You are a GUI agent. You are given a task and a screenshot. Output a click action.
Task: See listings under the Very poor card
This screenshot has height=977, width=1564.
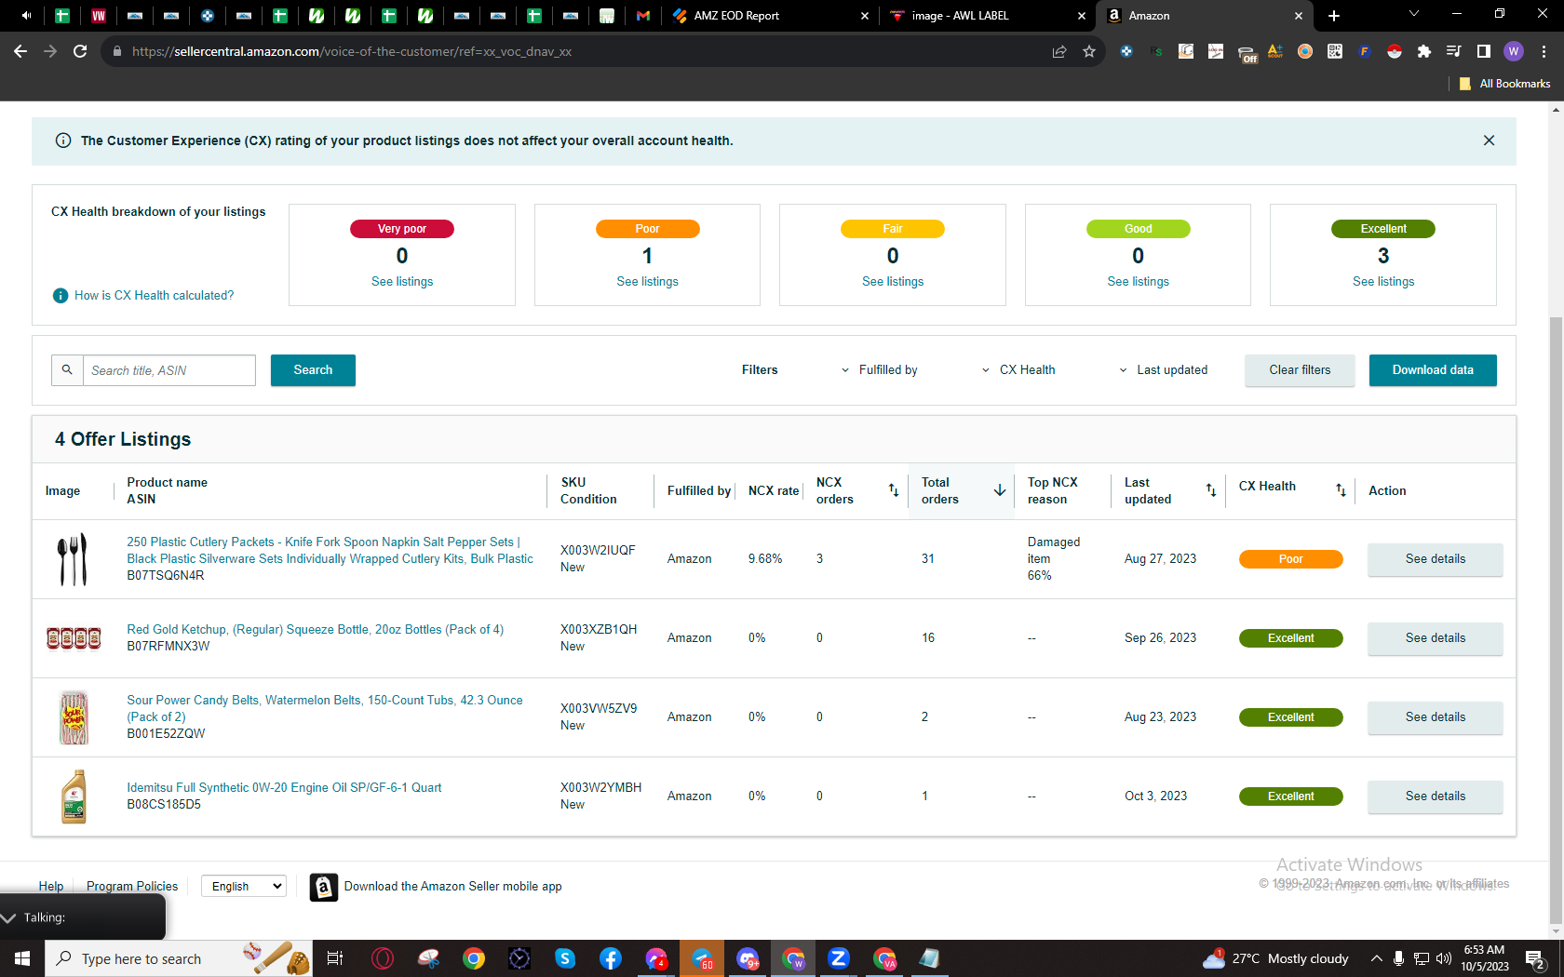click(402, 282)
